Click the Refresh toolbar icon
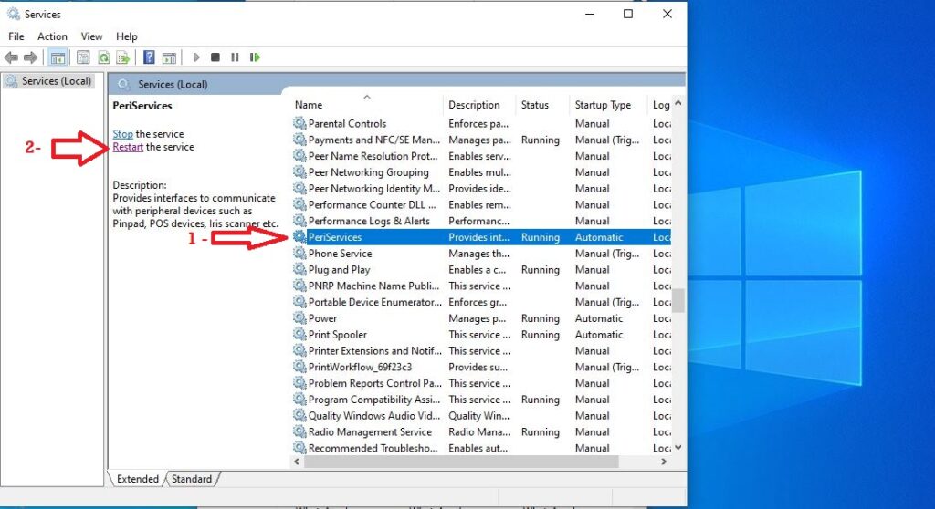935x509 pixels. click(103, 57)
